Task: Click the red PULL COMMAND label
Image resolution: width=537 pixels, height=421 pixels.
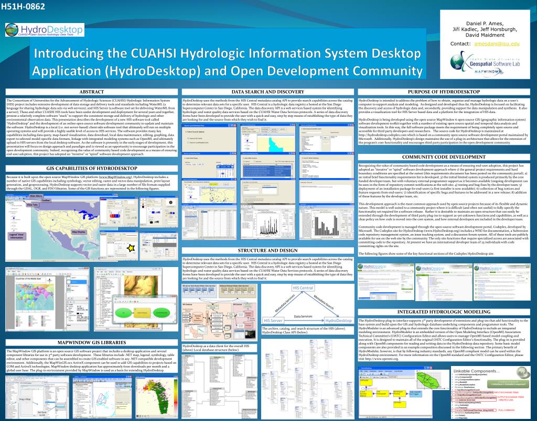Action: [506, 409]
